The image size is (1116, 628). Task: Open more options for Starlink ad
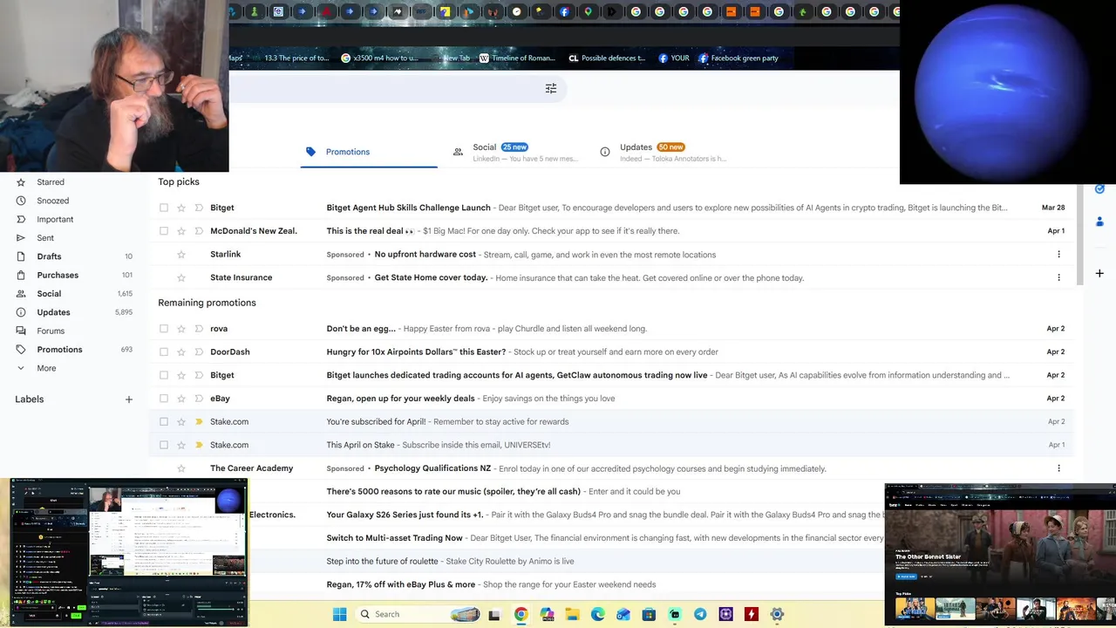click(x=1058, y=255)
